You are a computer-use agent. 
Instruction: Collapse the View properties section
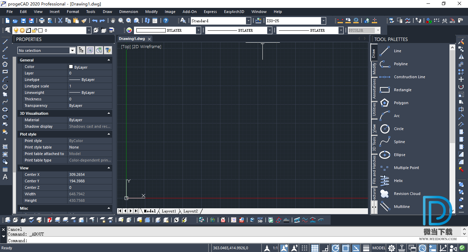(109, 168)
